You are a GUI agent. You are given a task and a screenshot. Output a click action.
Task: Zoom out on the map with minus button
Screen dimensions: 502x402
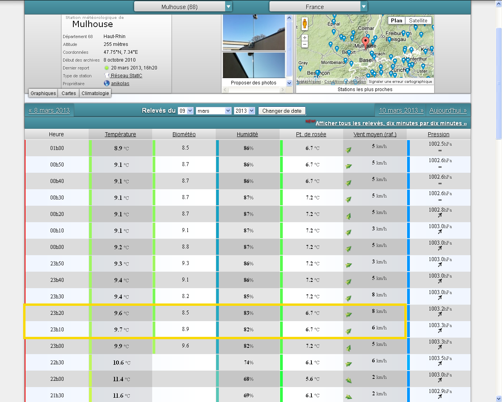305,44
